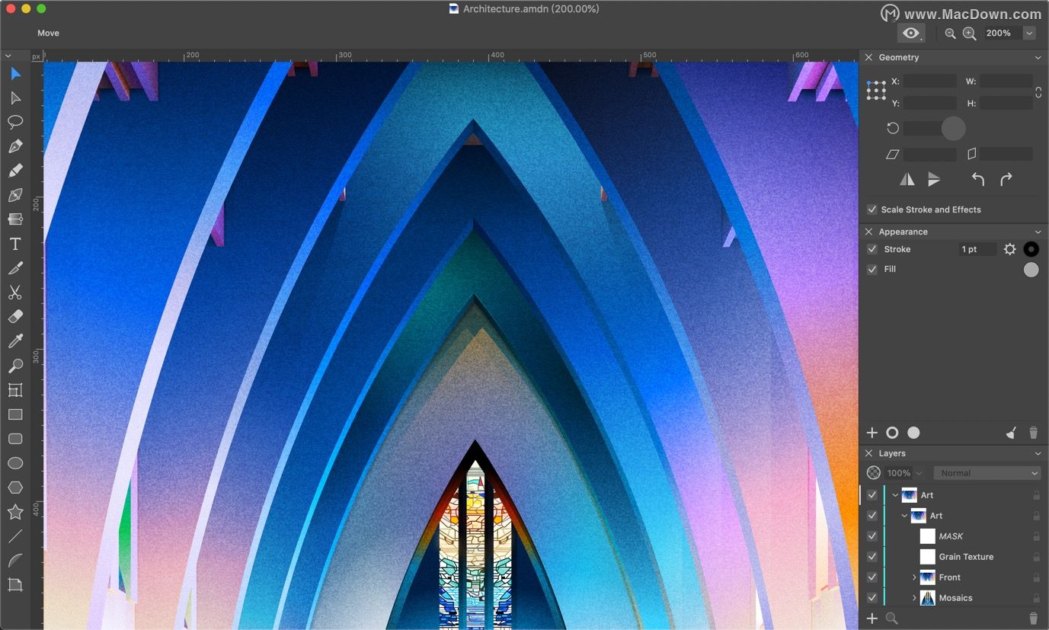
Task: Expand the Mosaics layer group
Action: (x=914, y=598)
